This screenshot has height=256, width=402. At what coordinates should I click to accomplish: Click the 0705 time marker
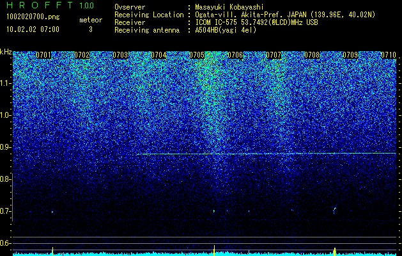(x=197, y=55)
